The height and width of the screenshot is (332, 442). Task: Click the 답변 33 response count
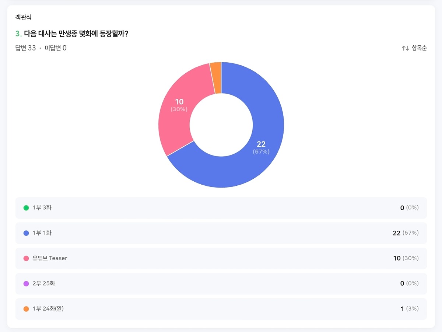(25, 48)
